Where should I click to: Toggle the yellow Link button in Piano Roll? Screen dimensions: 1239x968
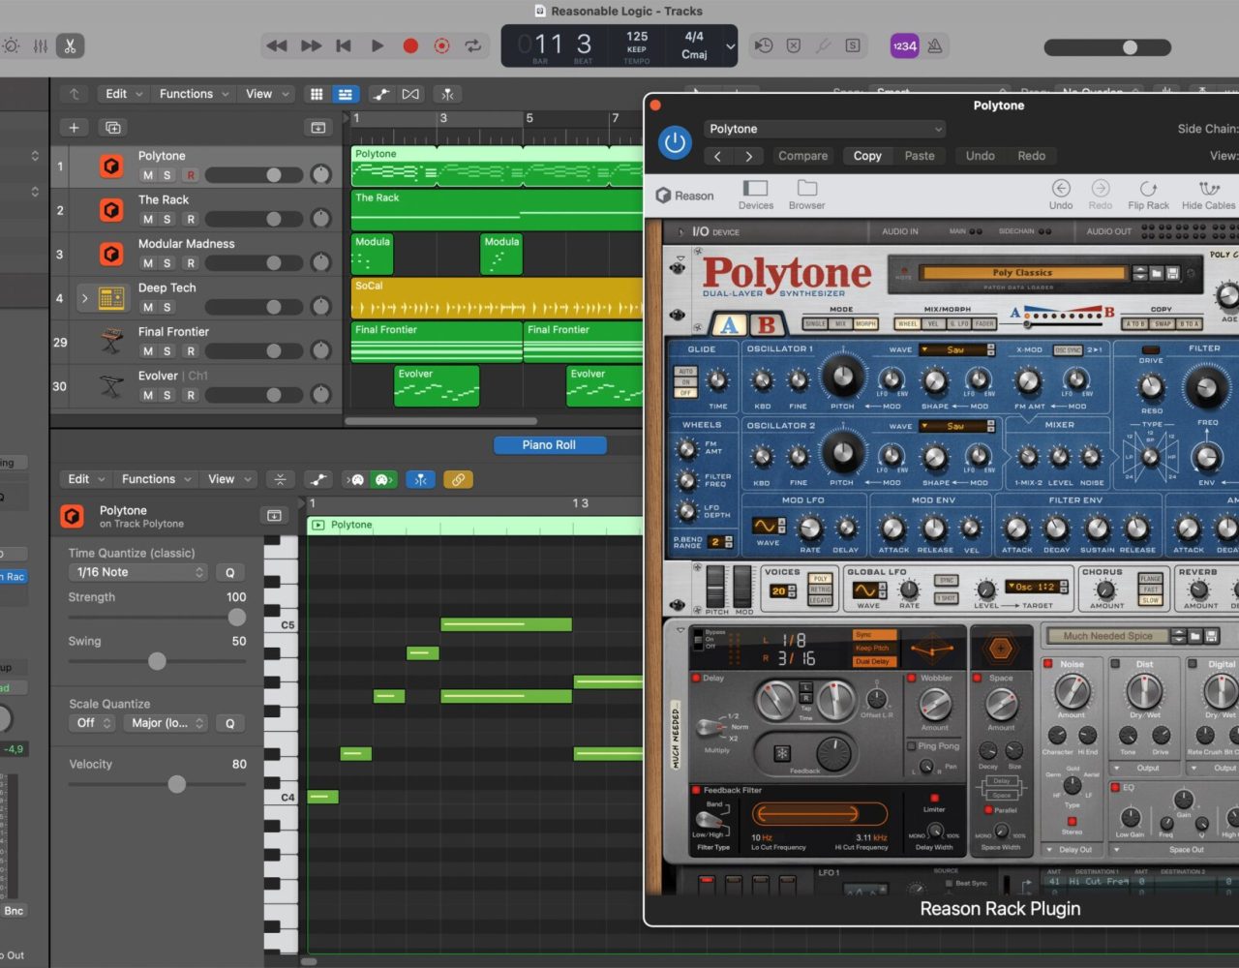[458, 479]
